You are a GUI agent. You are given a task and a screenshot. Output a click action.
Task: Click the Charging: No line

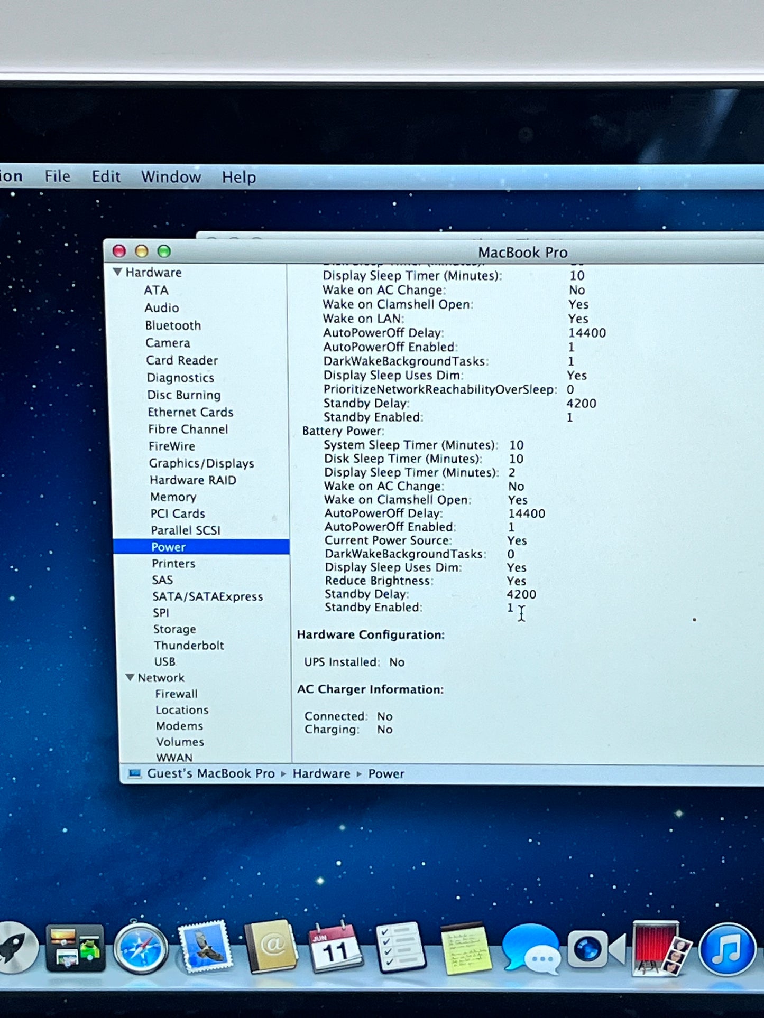348,730
